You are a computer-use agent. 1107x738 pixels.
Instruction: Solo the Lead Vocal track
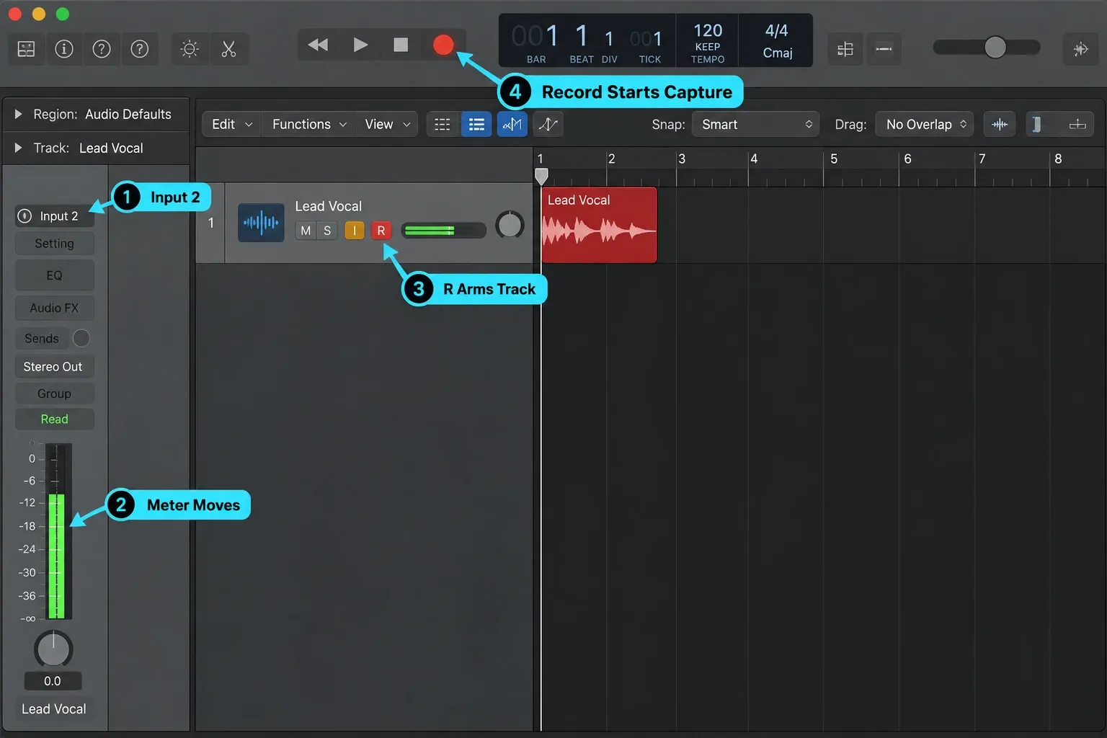click(327, 231)
